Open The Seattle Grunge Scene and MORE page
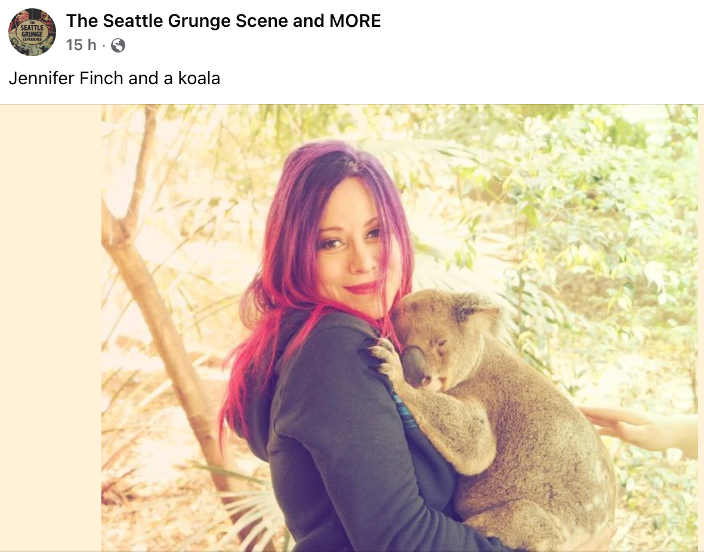This screenshot has height=553, width=704. click(223, 21)
